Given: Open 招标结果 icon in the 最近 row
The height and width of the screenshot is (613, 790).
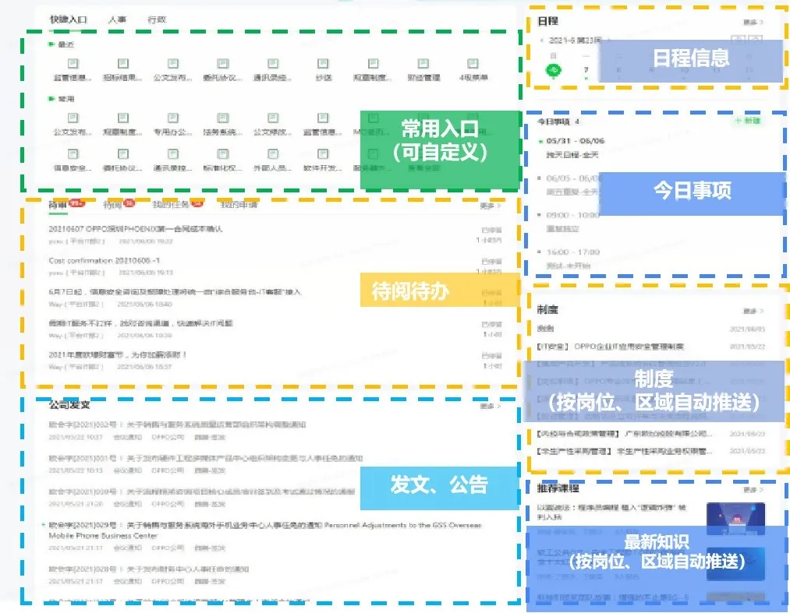Looking at the screenshot, I should coord(123,65).
